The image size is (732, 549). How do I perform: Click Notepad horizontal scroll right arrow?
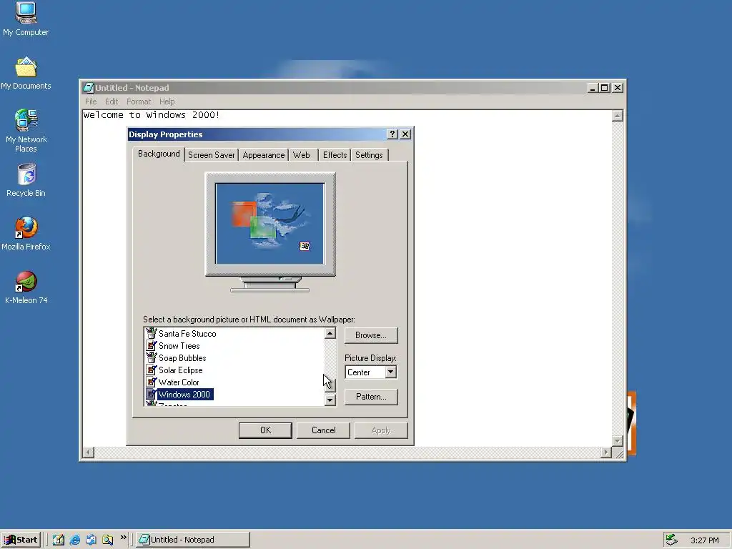[x=606, y=452]
